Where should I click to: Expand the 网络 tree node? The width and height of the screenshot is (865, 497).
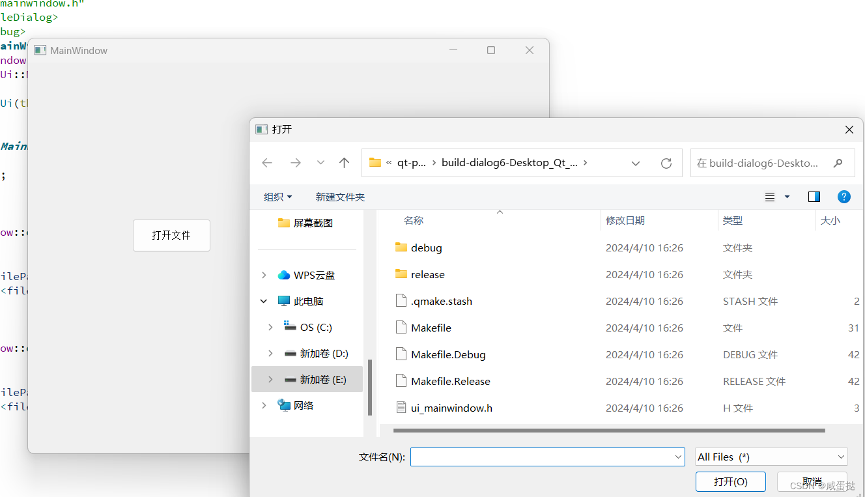pyautogui.click(x=264, y=406)
